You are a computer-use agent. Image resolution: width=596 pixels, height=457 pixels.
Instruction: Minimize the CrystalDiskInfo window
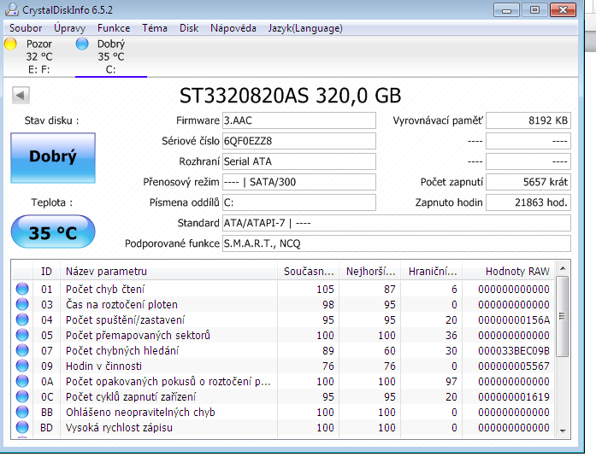pos(506,10)
